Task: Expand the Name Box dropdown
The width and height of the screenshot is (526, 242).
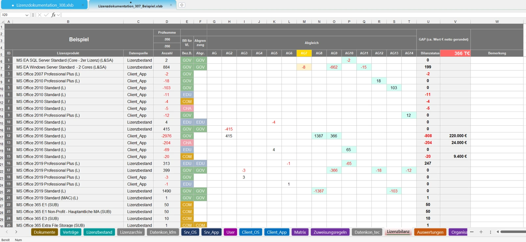Action: click(27, 15)
